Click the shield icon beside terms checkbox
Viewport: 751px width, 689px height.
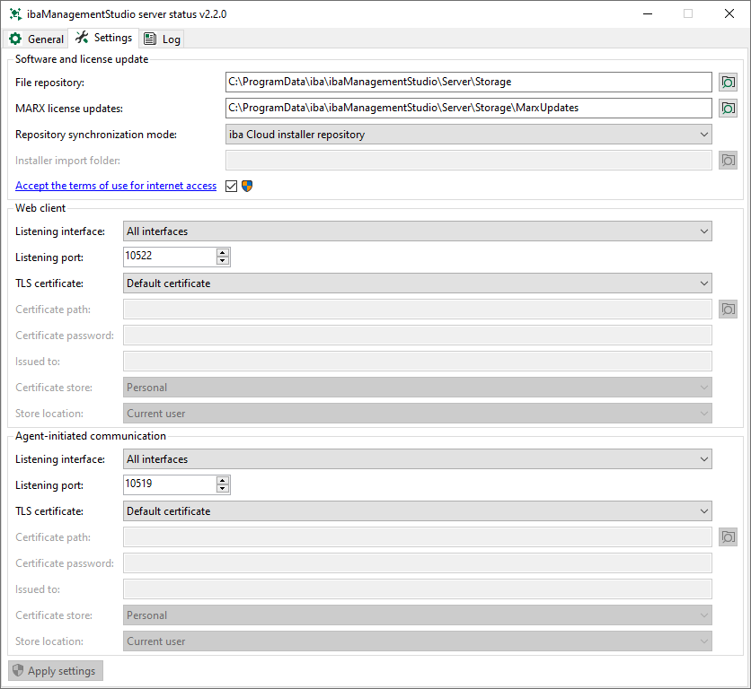(x=247, y=186)
